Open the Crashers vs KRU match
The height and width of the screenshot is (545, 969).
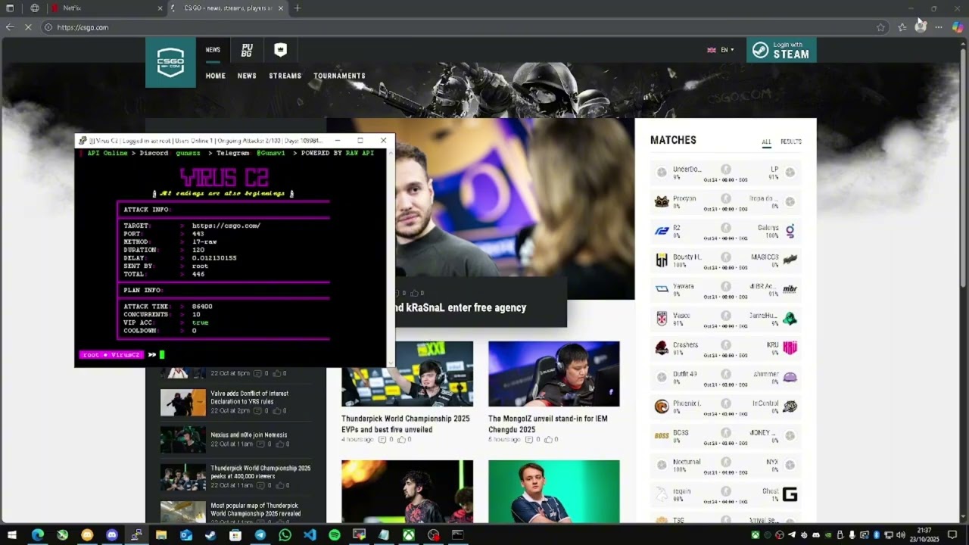(x=725, y=348)
